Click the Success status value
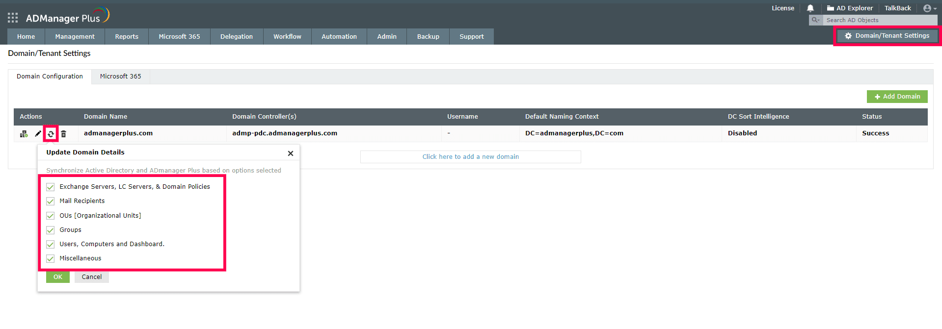Screen dimensions: 942x329 tap(875, 133)
